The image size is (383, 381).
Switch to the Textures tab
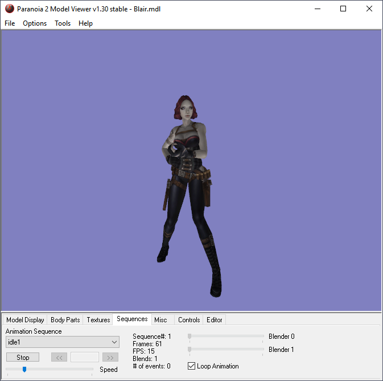point(98,320)
